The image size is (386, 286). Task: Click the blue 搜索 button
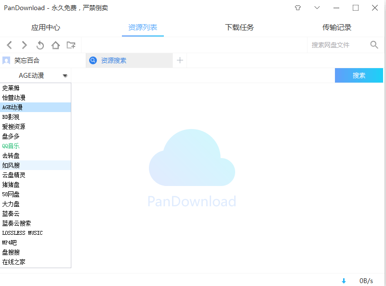[359, 75]
